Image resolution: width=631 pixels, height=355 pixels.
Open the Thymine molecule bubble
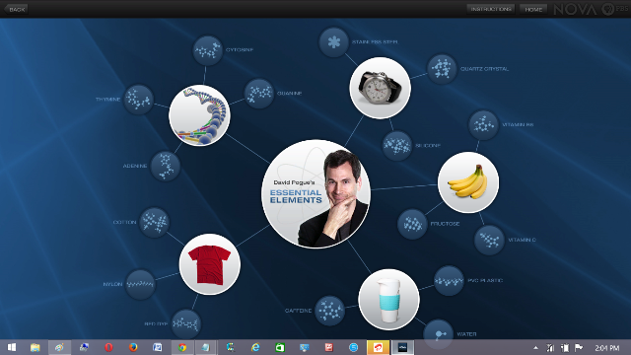[138, 100]
